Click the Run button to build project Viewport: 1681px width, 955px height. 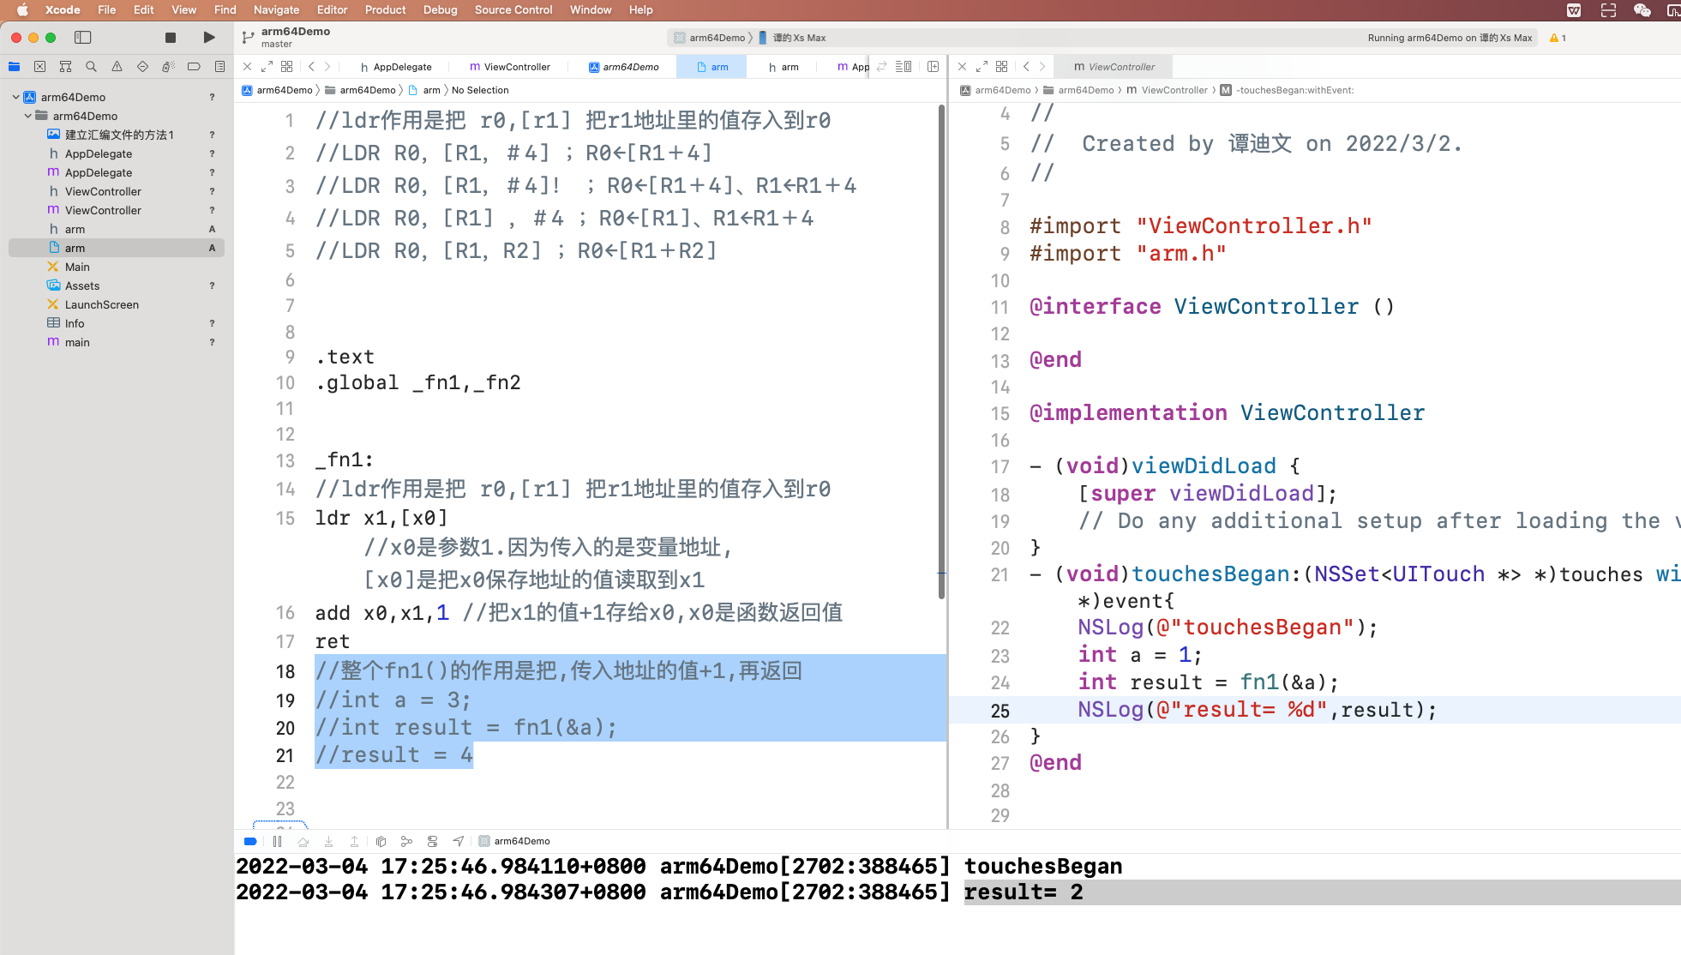209,37
